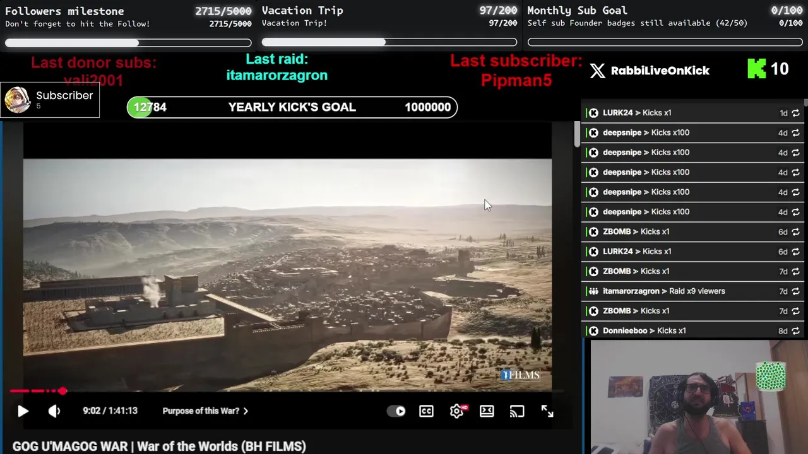The width and height of the screenshot is (808, 454).
Task: Open video settings gear
Action: point(457,411)
